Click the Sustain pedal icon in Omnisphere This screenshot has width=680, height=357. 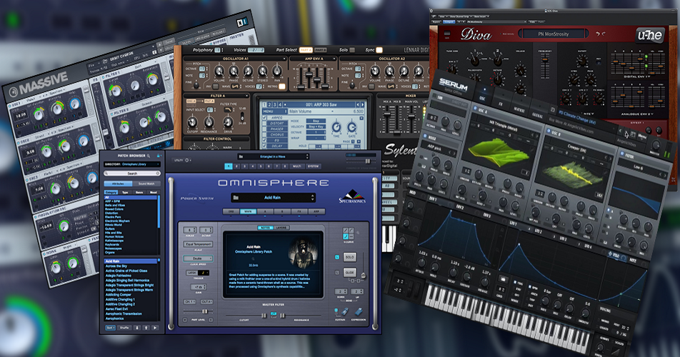[x=345, y=311]
